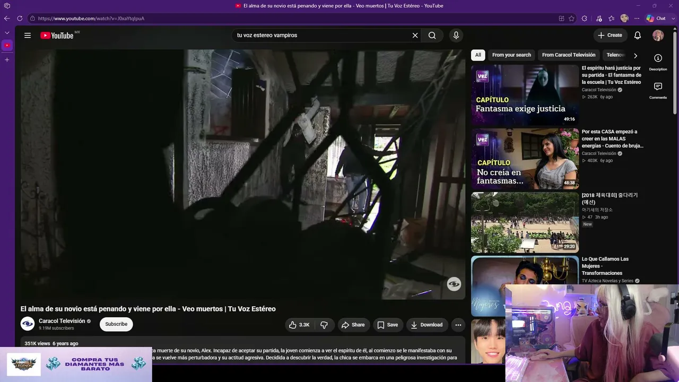The height and width of the screenshot is (382, 679).
Task: Open YouTube notifications bell
Action: 638,36
